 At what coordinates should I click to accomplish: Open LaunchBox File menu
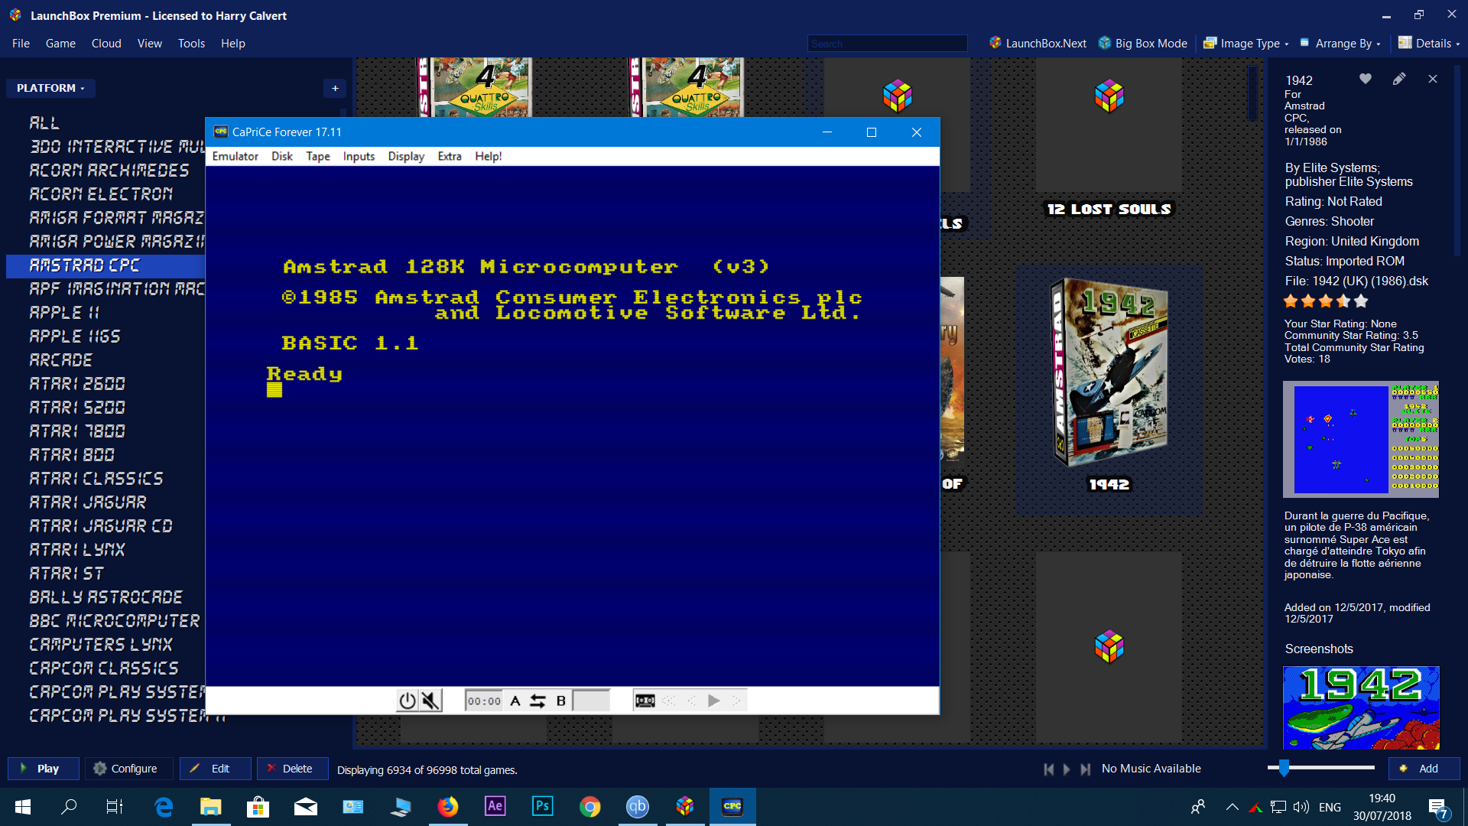click(x=21, y=44)
